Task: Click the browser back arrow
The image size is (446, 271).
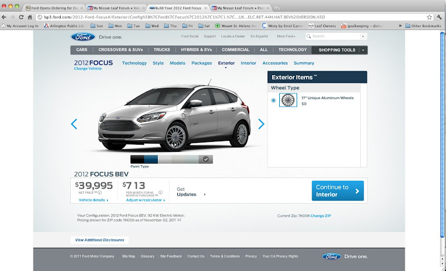Action: pyautogui.click(x=4, y=17)
